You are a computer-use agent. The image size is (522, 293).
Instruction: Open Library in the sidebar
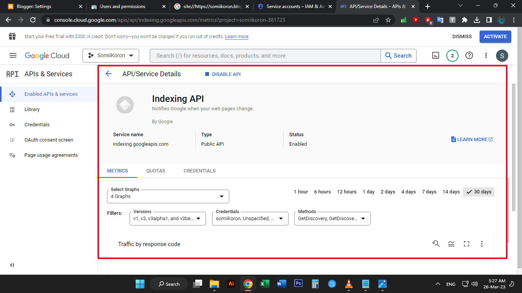click(x=49, y=109)
